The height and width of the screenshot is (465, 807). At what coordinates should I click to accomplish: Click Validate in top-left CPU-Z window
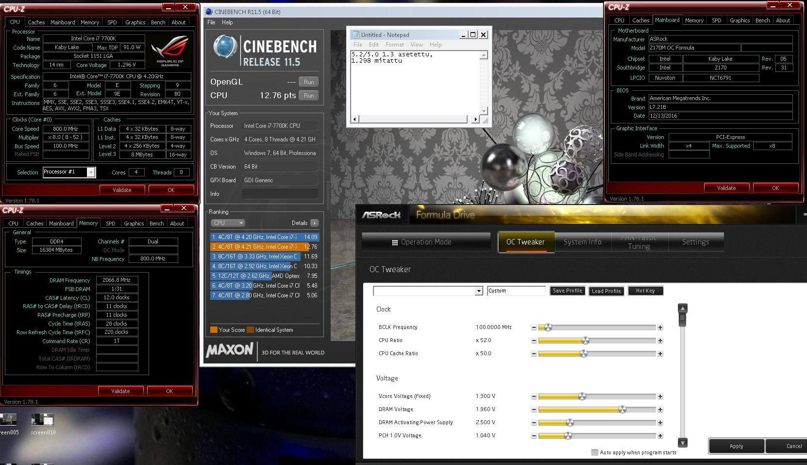tap(122, 190)
